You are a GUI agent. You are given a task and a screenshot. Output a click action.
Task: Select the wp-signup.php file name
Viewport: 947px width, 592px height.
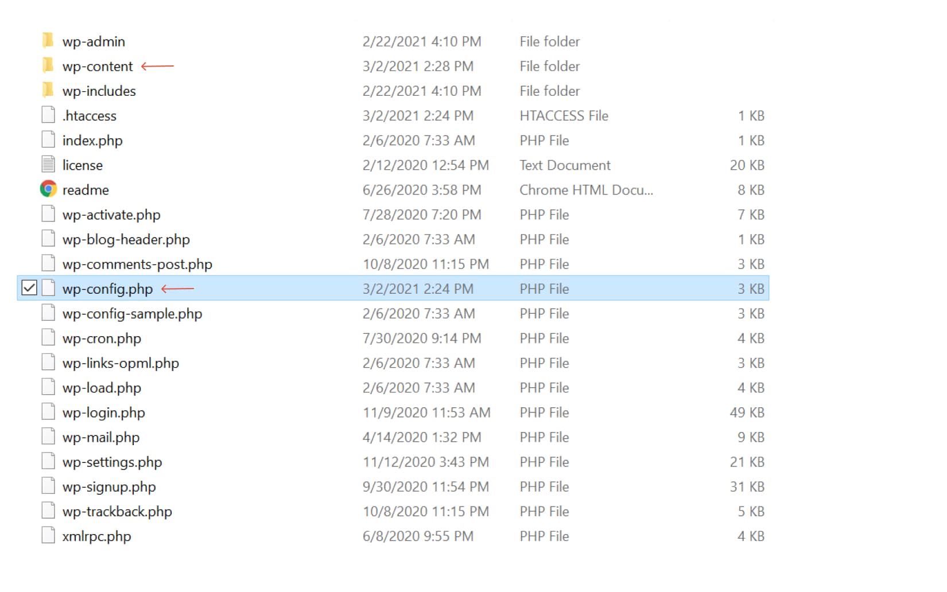(x=109, y=486)
